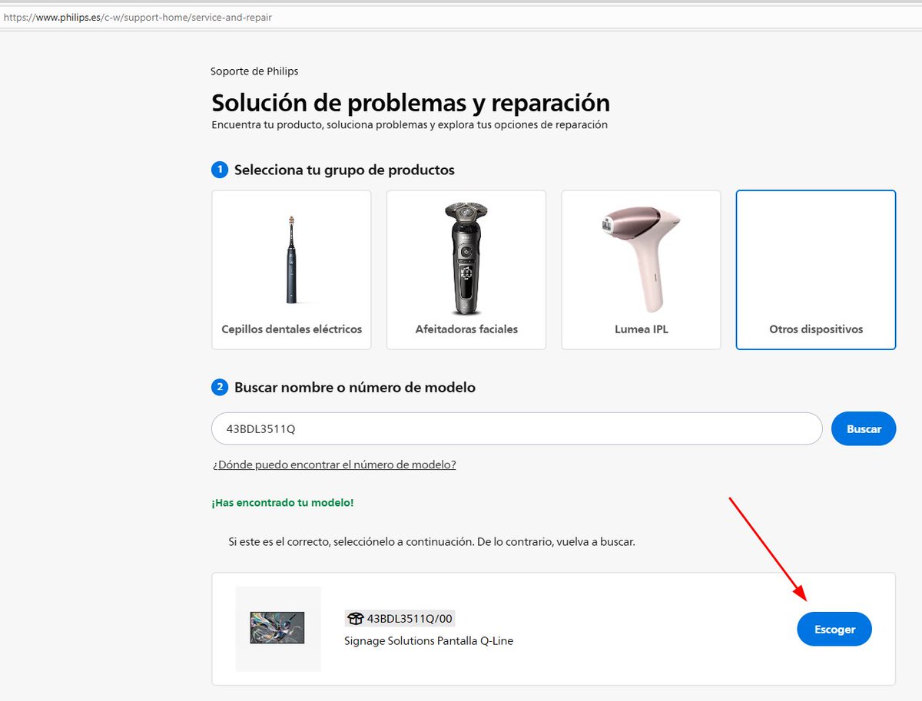Click the browser address bar URL
Image resolution: width=922 pixels, height=701 pixels.
pyautogui.click(x=138, y=17)
